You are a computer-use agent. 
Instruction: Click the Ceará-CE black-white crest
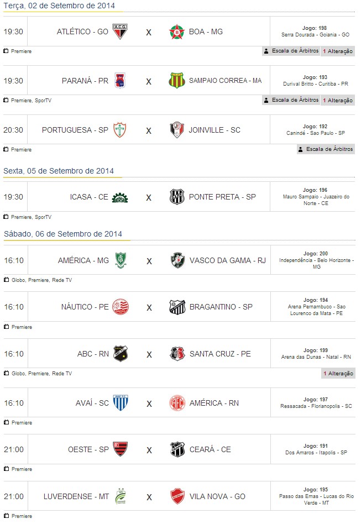[177, 449]
